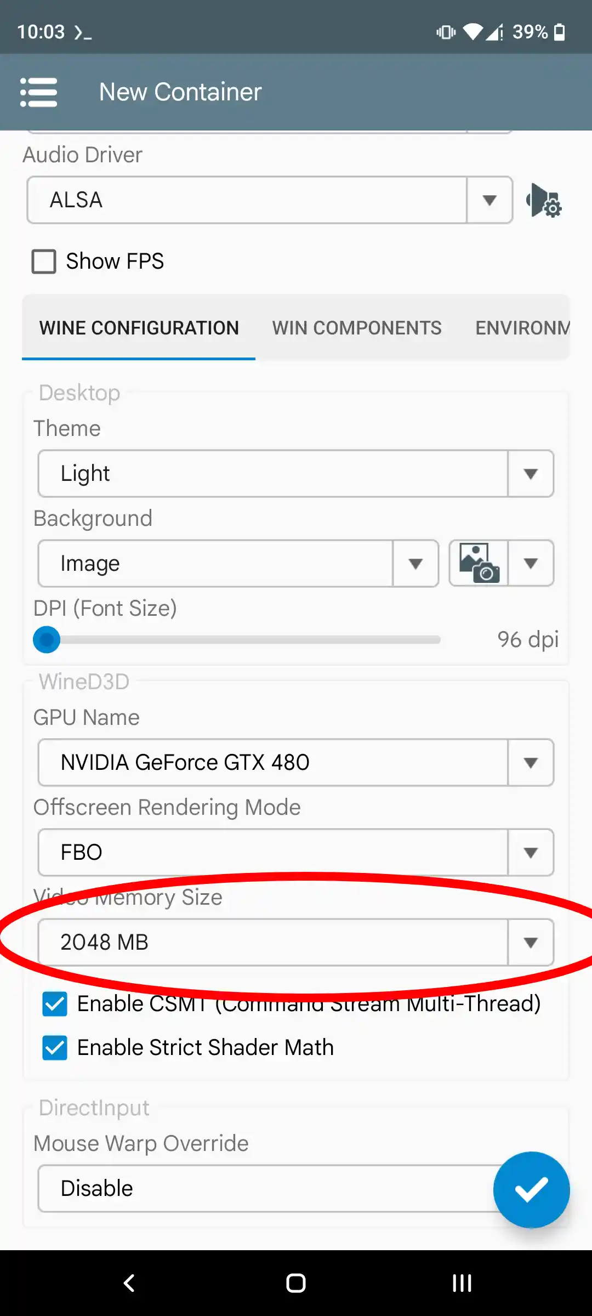Open audio driver settings icon
592x1316 pixels.
pyautogui.click(x=543, y=200)
